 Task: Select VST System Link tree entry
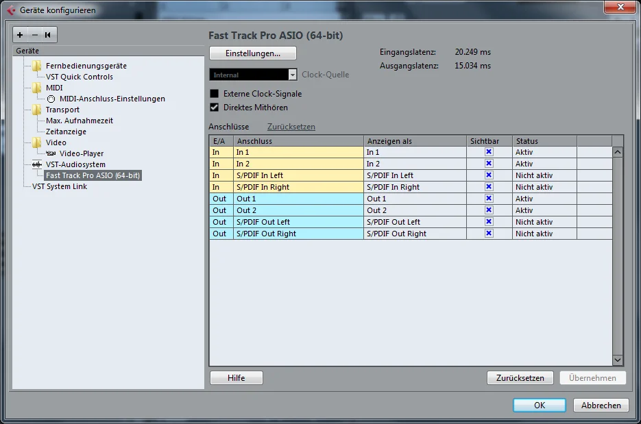pos(60,187)
